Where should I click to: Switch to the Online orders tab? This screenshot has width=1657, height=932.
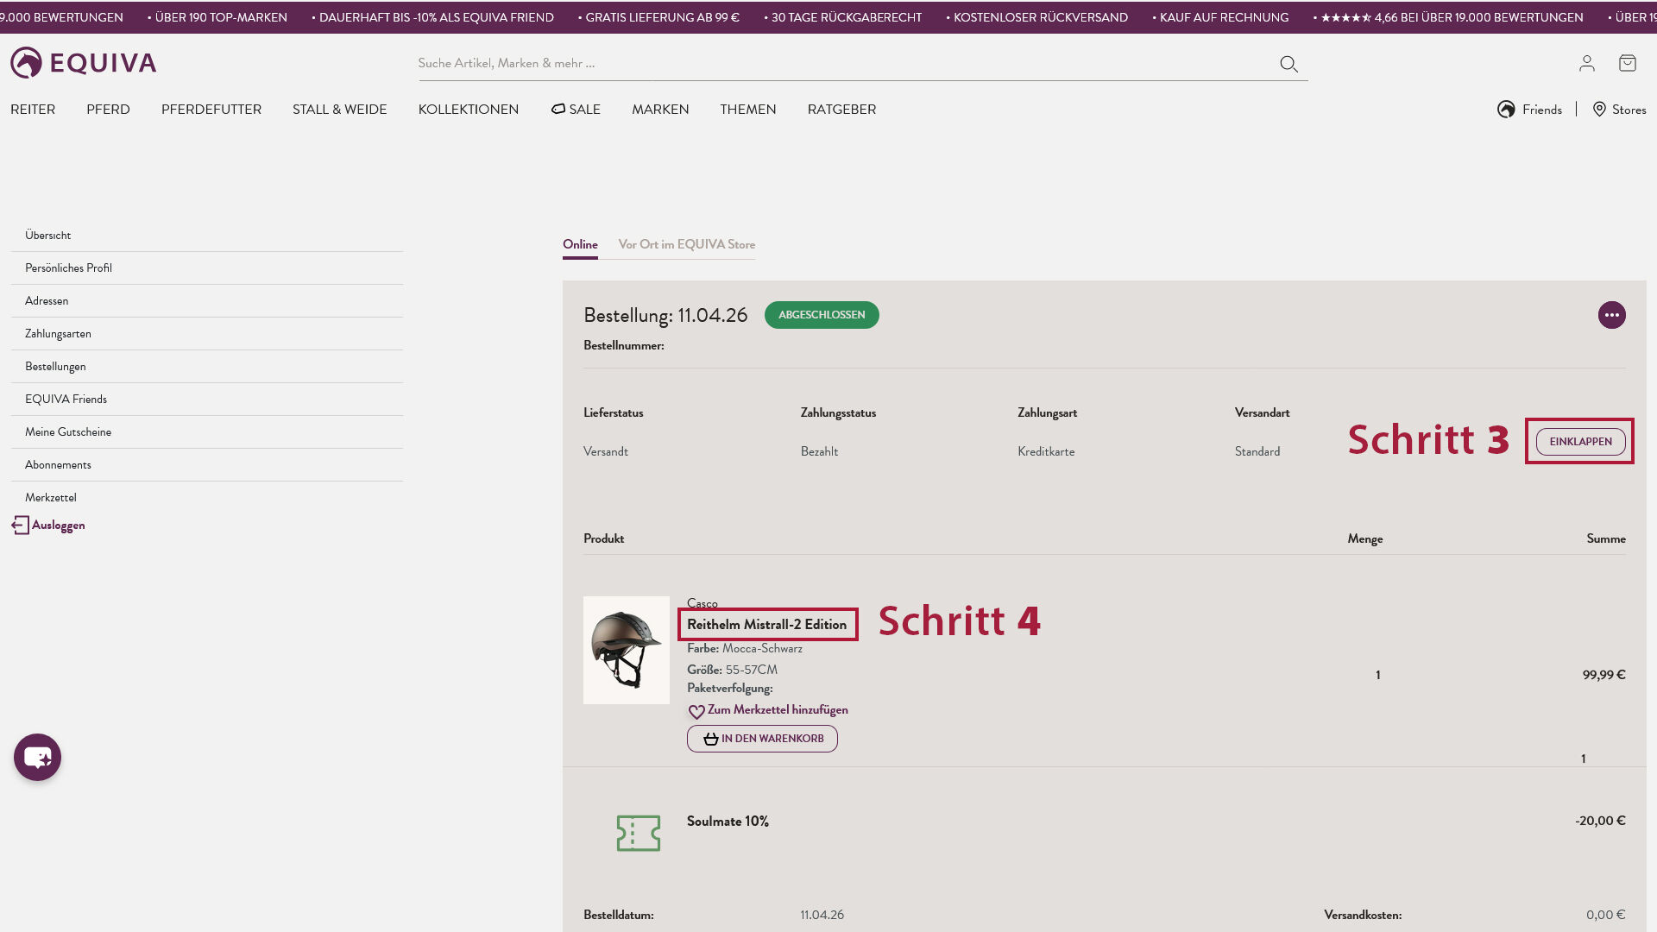[x=580, y=245]
